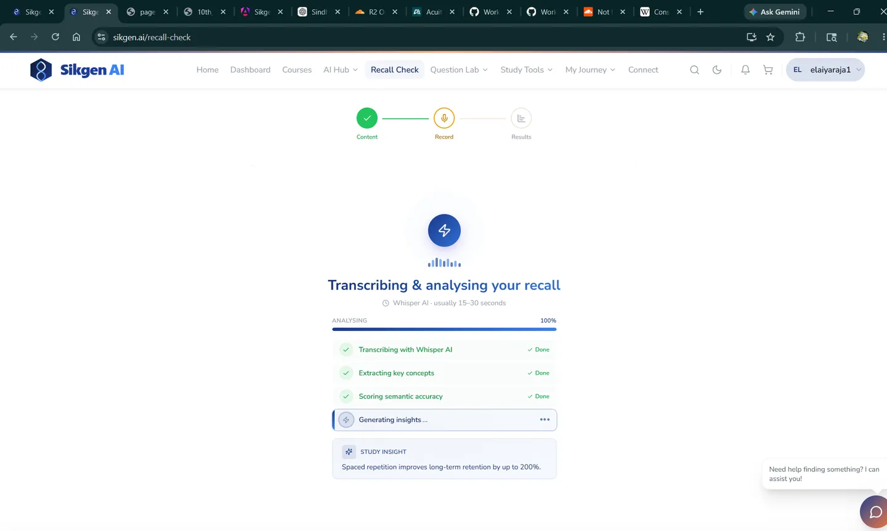Click the Spaced repetition insight text
Viewport: 887px width, 531px height.
coord(441,467)
